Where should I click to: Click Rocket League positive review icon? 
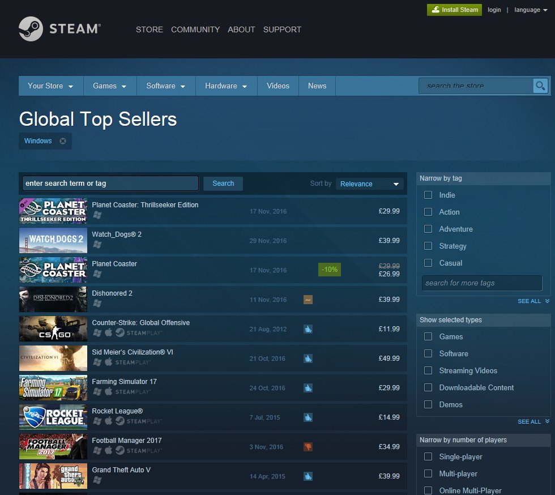pyautogui.click(x=308, y=417)
